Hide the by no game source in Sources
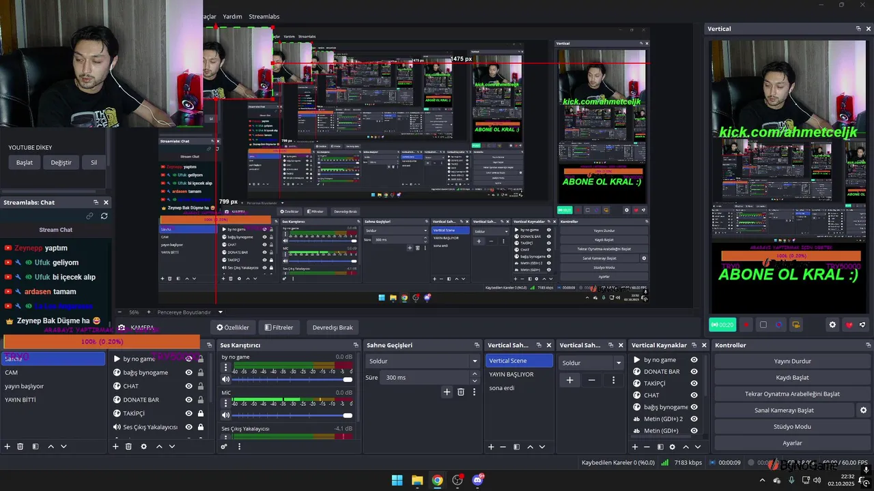 189,359
